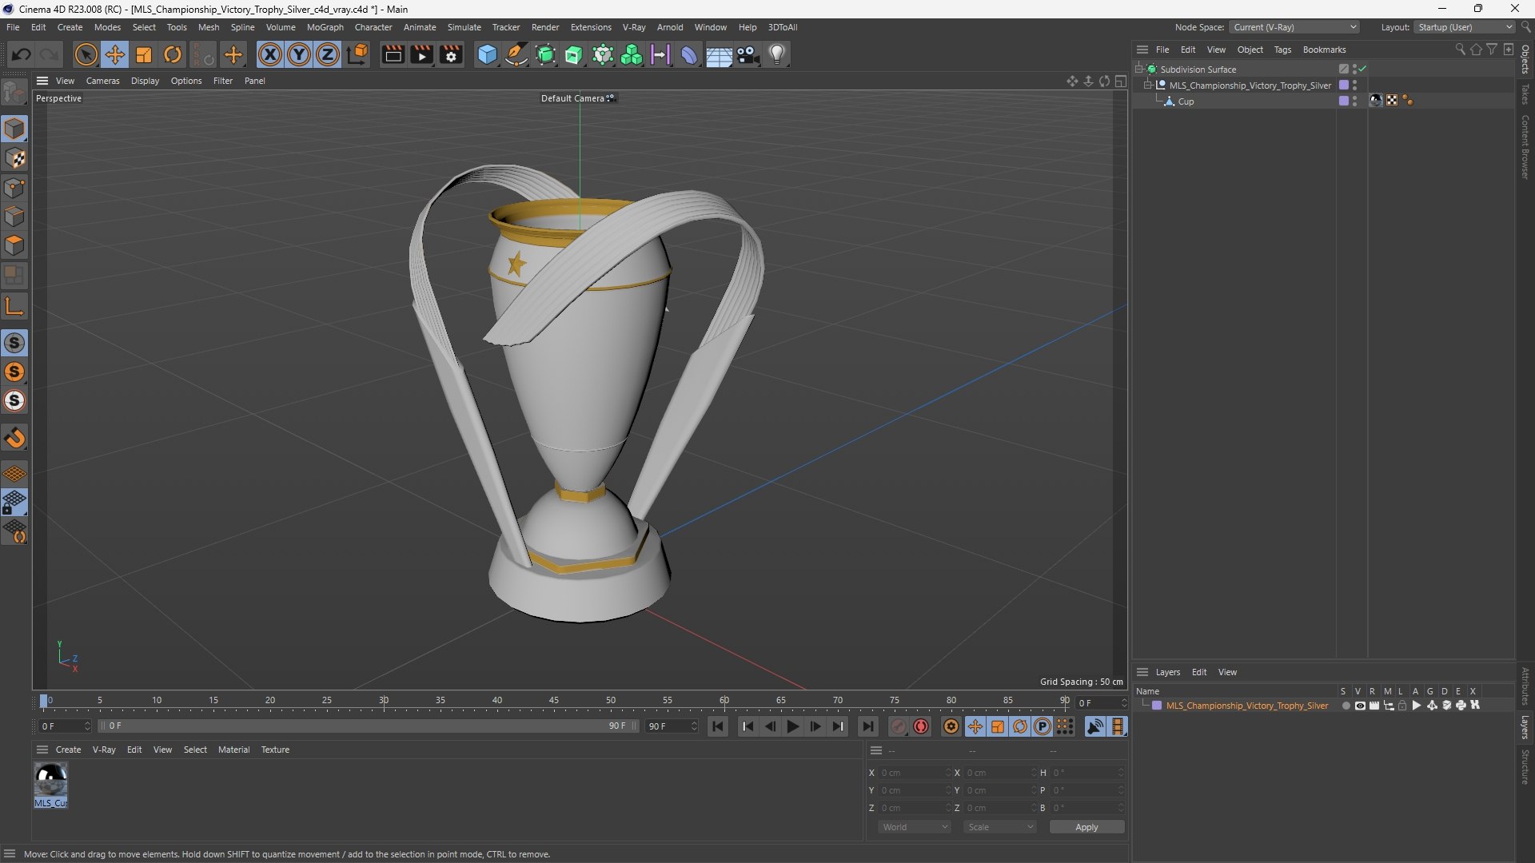Toggle X axis lock
The width and height of the screenshot is (1535, 863).
270,54
